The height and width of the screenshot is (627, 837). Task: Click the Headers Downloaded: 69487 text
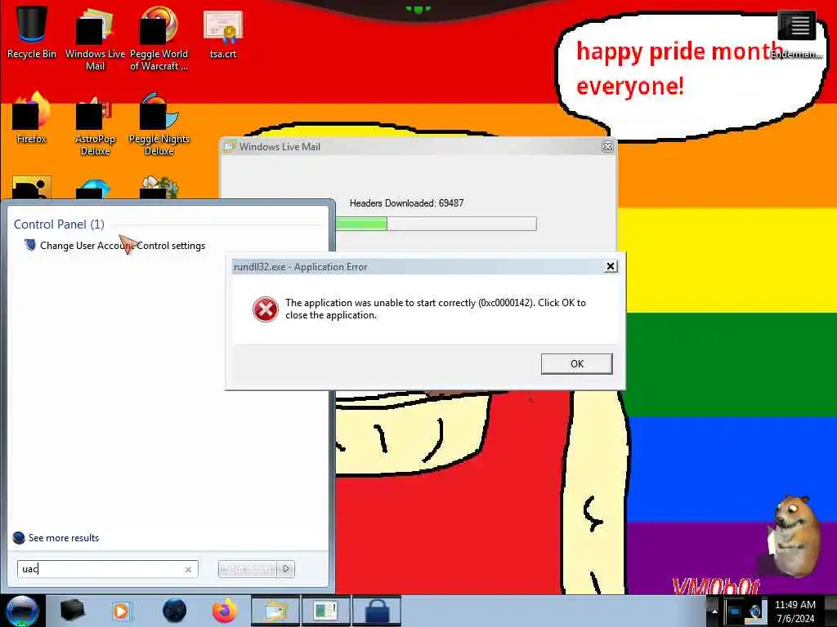tap(407, 203)
